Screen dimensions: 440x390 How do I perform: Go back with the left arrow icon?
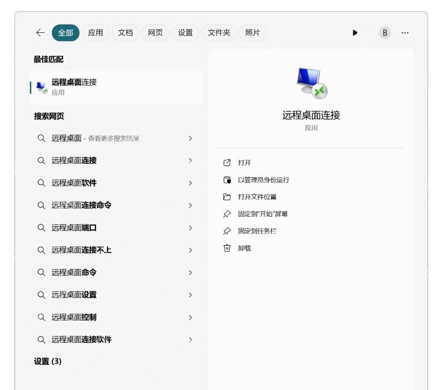point(40,33)
